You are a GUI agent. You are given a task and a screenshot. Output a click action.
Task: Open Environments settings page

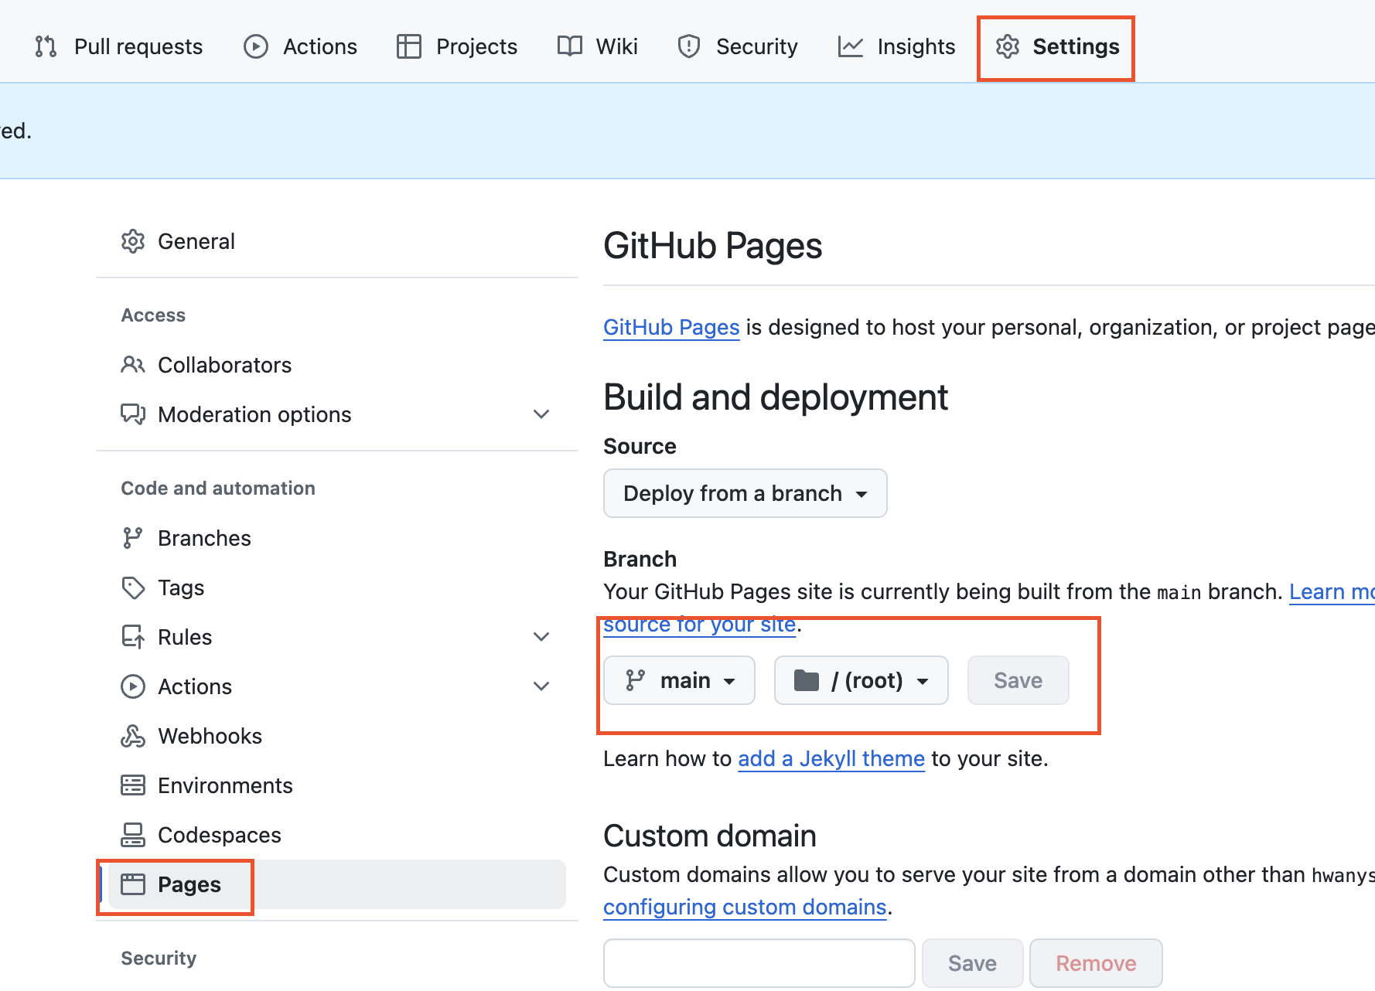coord(337,785)
